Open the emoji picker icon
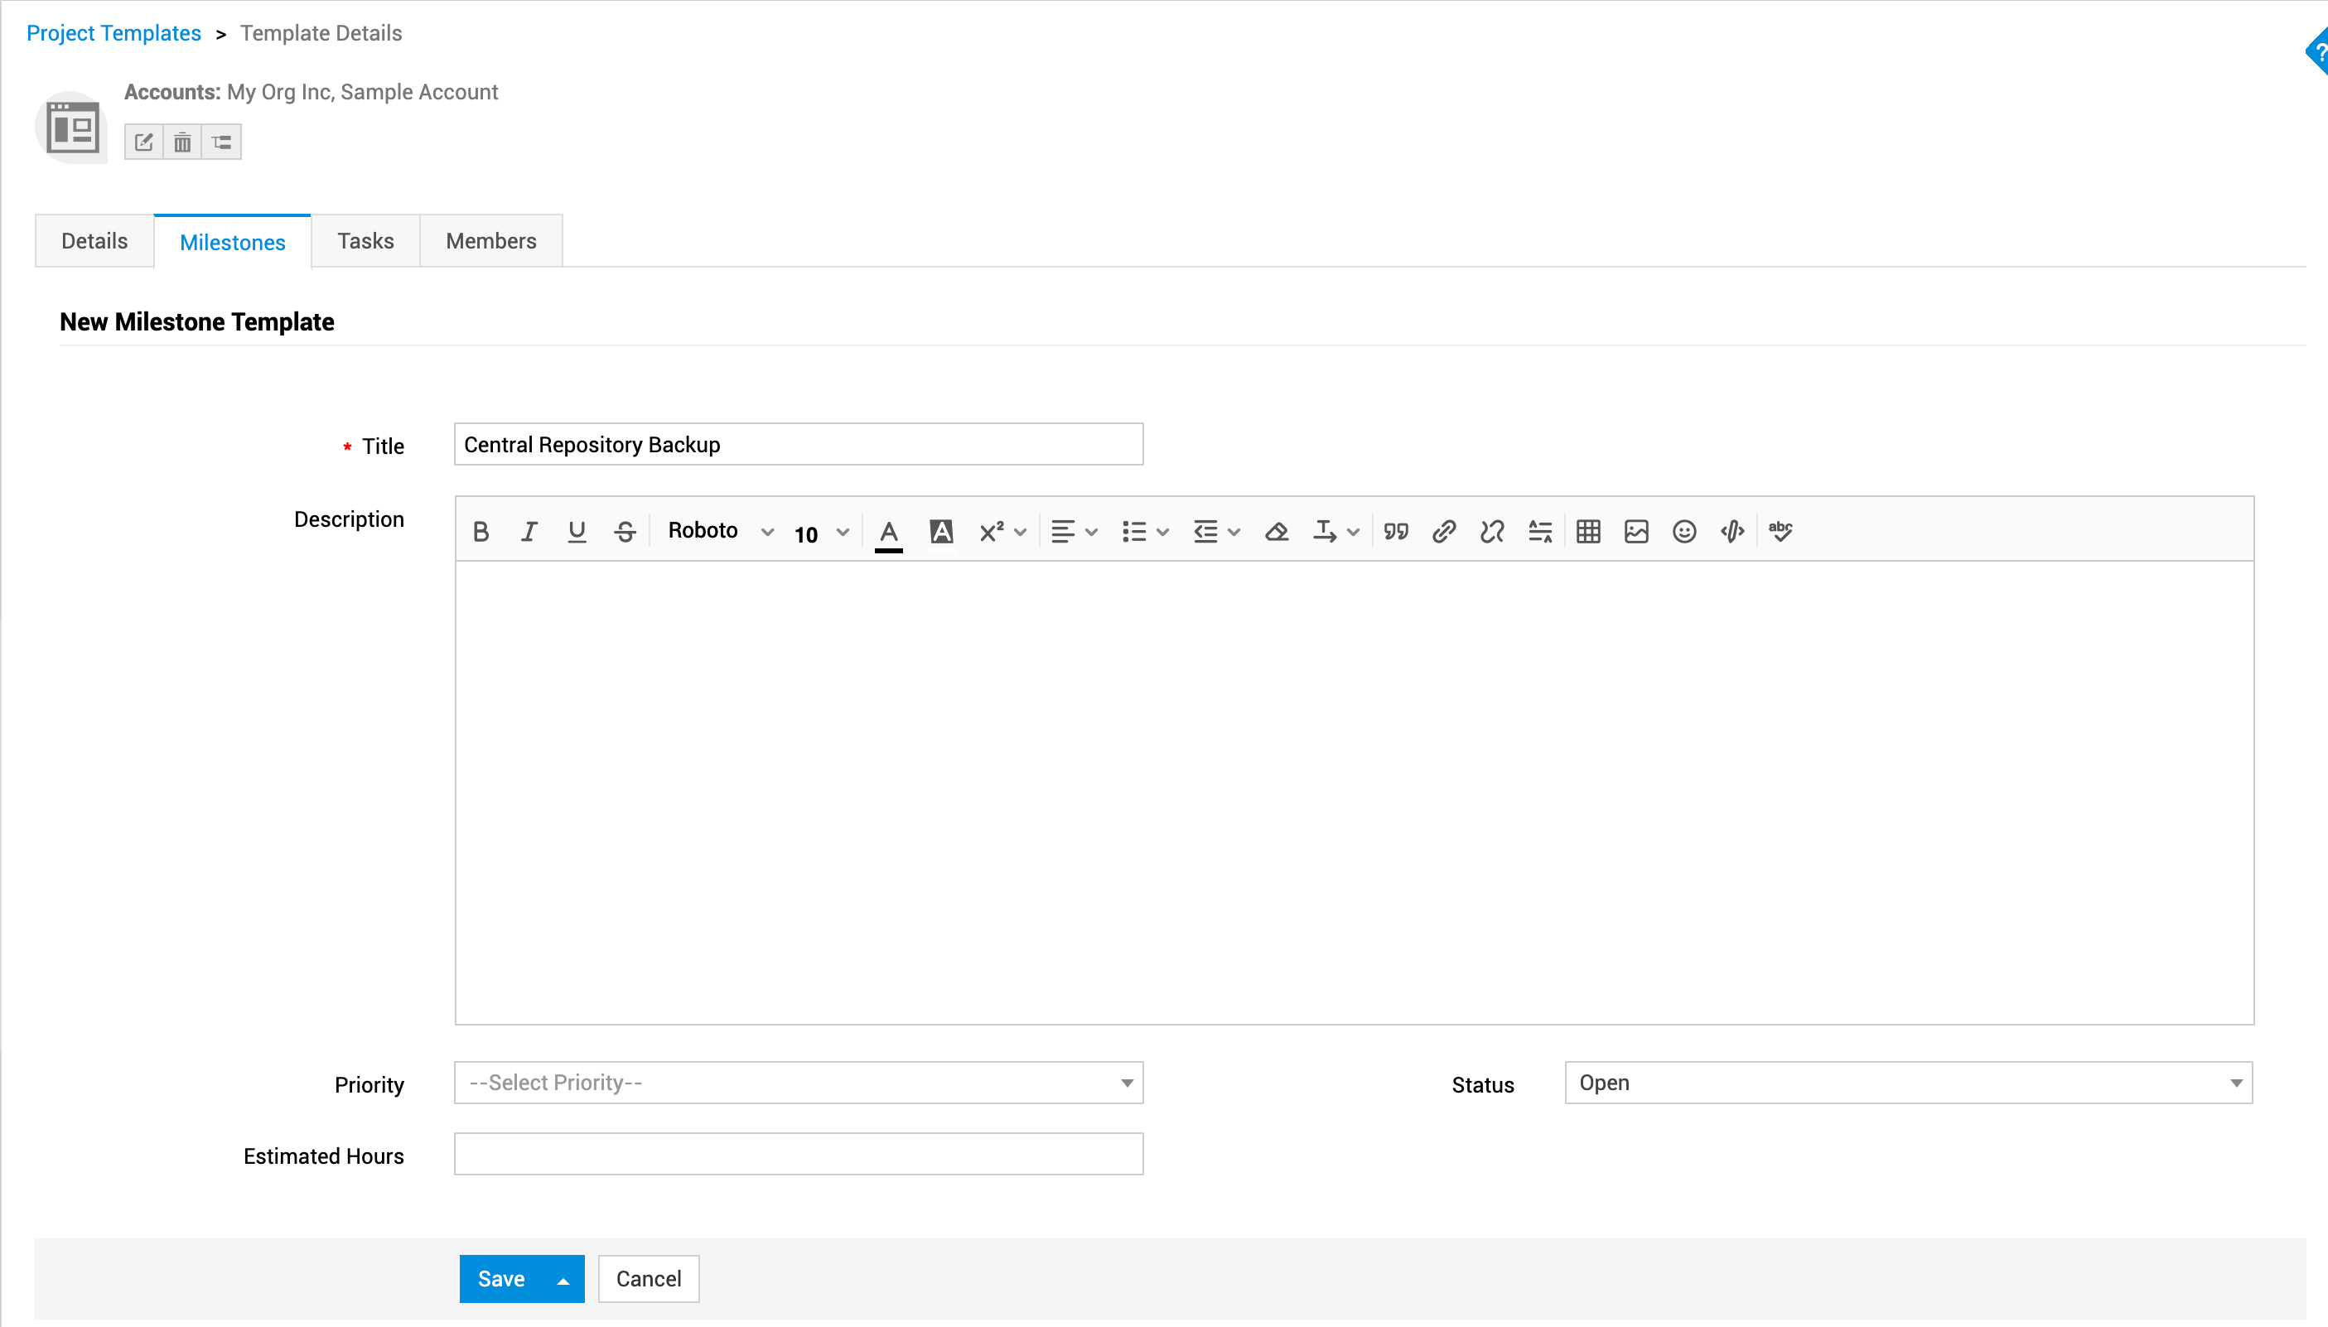 (1683, 531)
